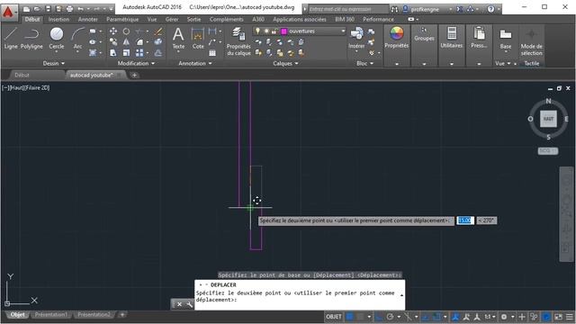Click the SCG coordinate system button

coord(548,150)
